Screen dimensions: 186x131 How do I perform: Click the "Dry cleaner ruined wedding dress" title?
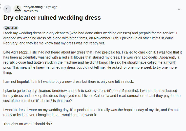52,18
